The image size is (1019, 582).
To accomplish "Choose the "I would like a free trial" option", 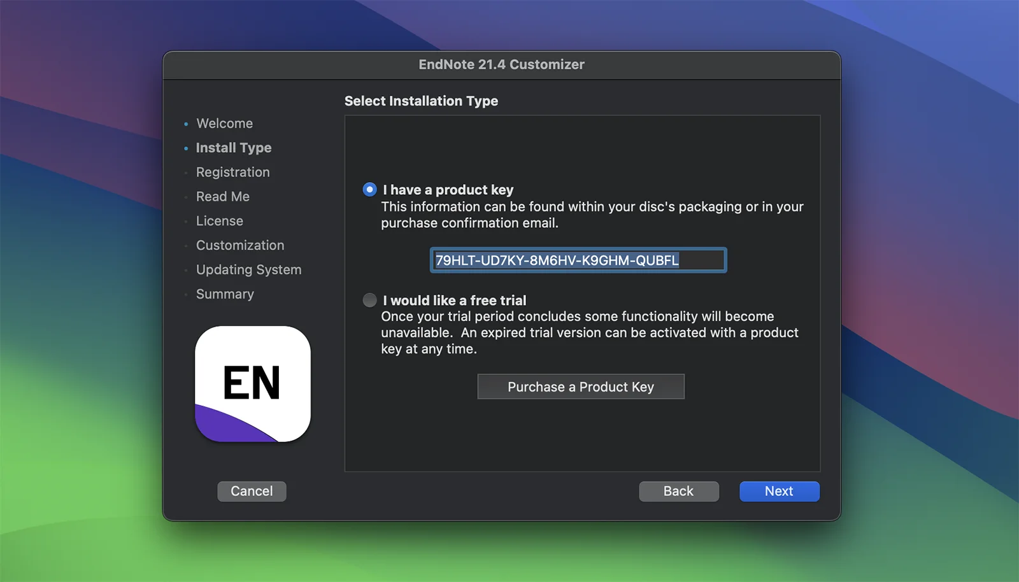I will click(x=369, y=300).
